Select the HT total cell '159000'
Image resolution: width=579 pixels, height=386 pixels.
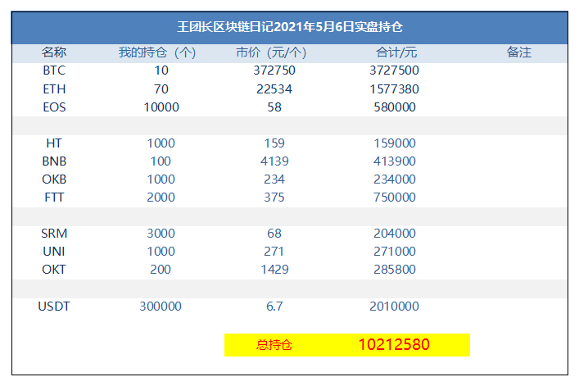395,143
